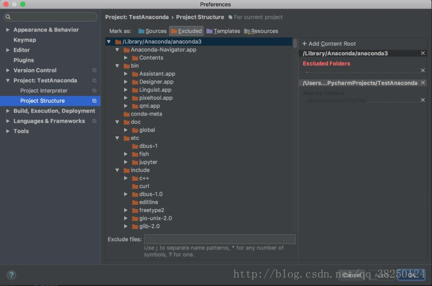Expand Version Control settings
Viewport: 432px width, 286px height.
8,70
